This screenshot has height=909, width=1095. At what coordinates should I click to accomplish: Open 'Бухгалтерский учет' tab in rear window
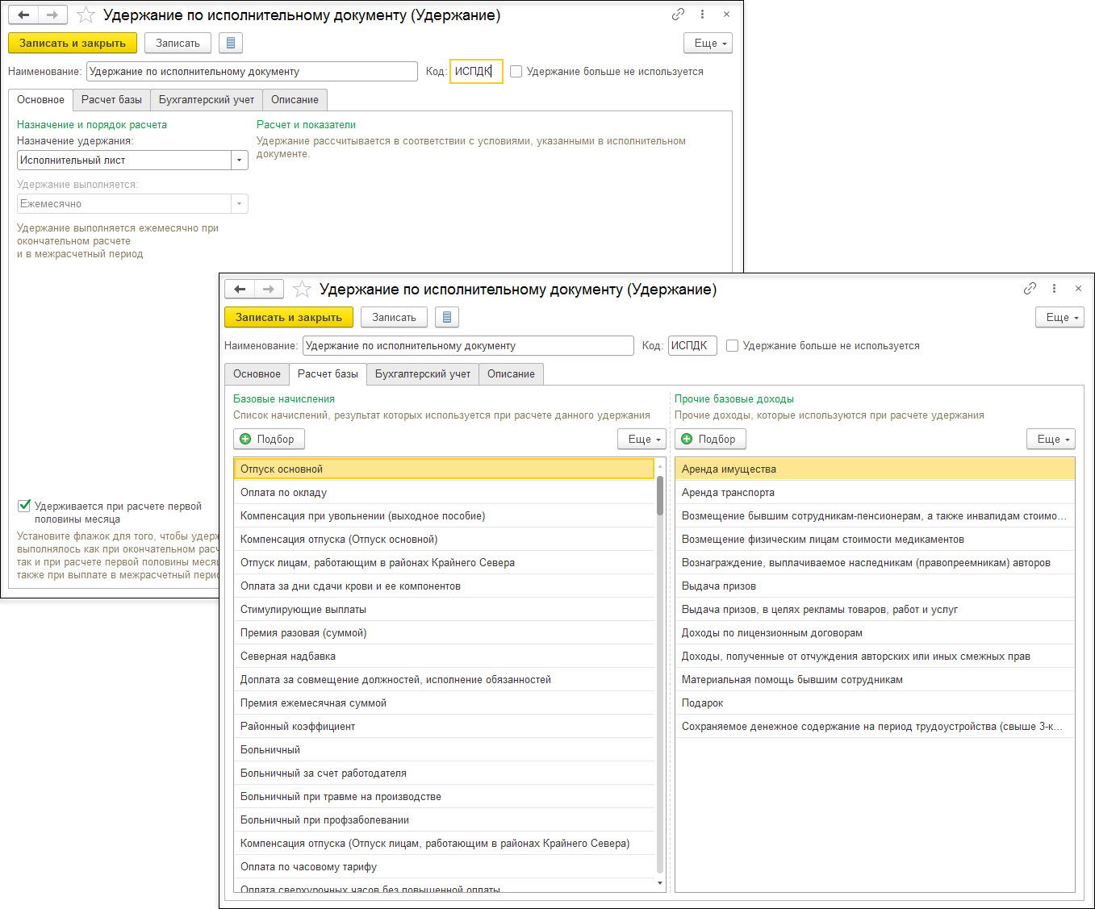pos(207,100)
